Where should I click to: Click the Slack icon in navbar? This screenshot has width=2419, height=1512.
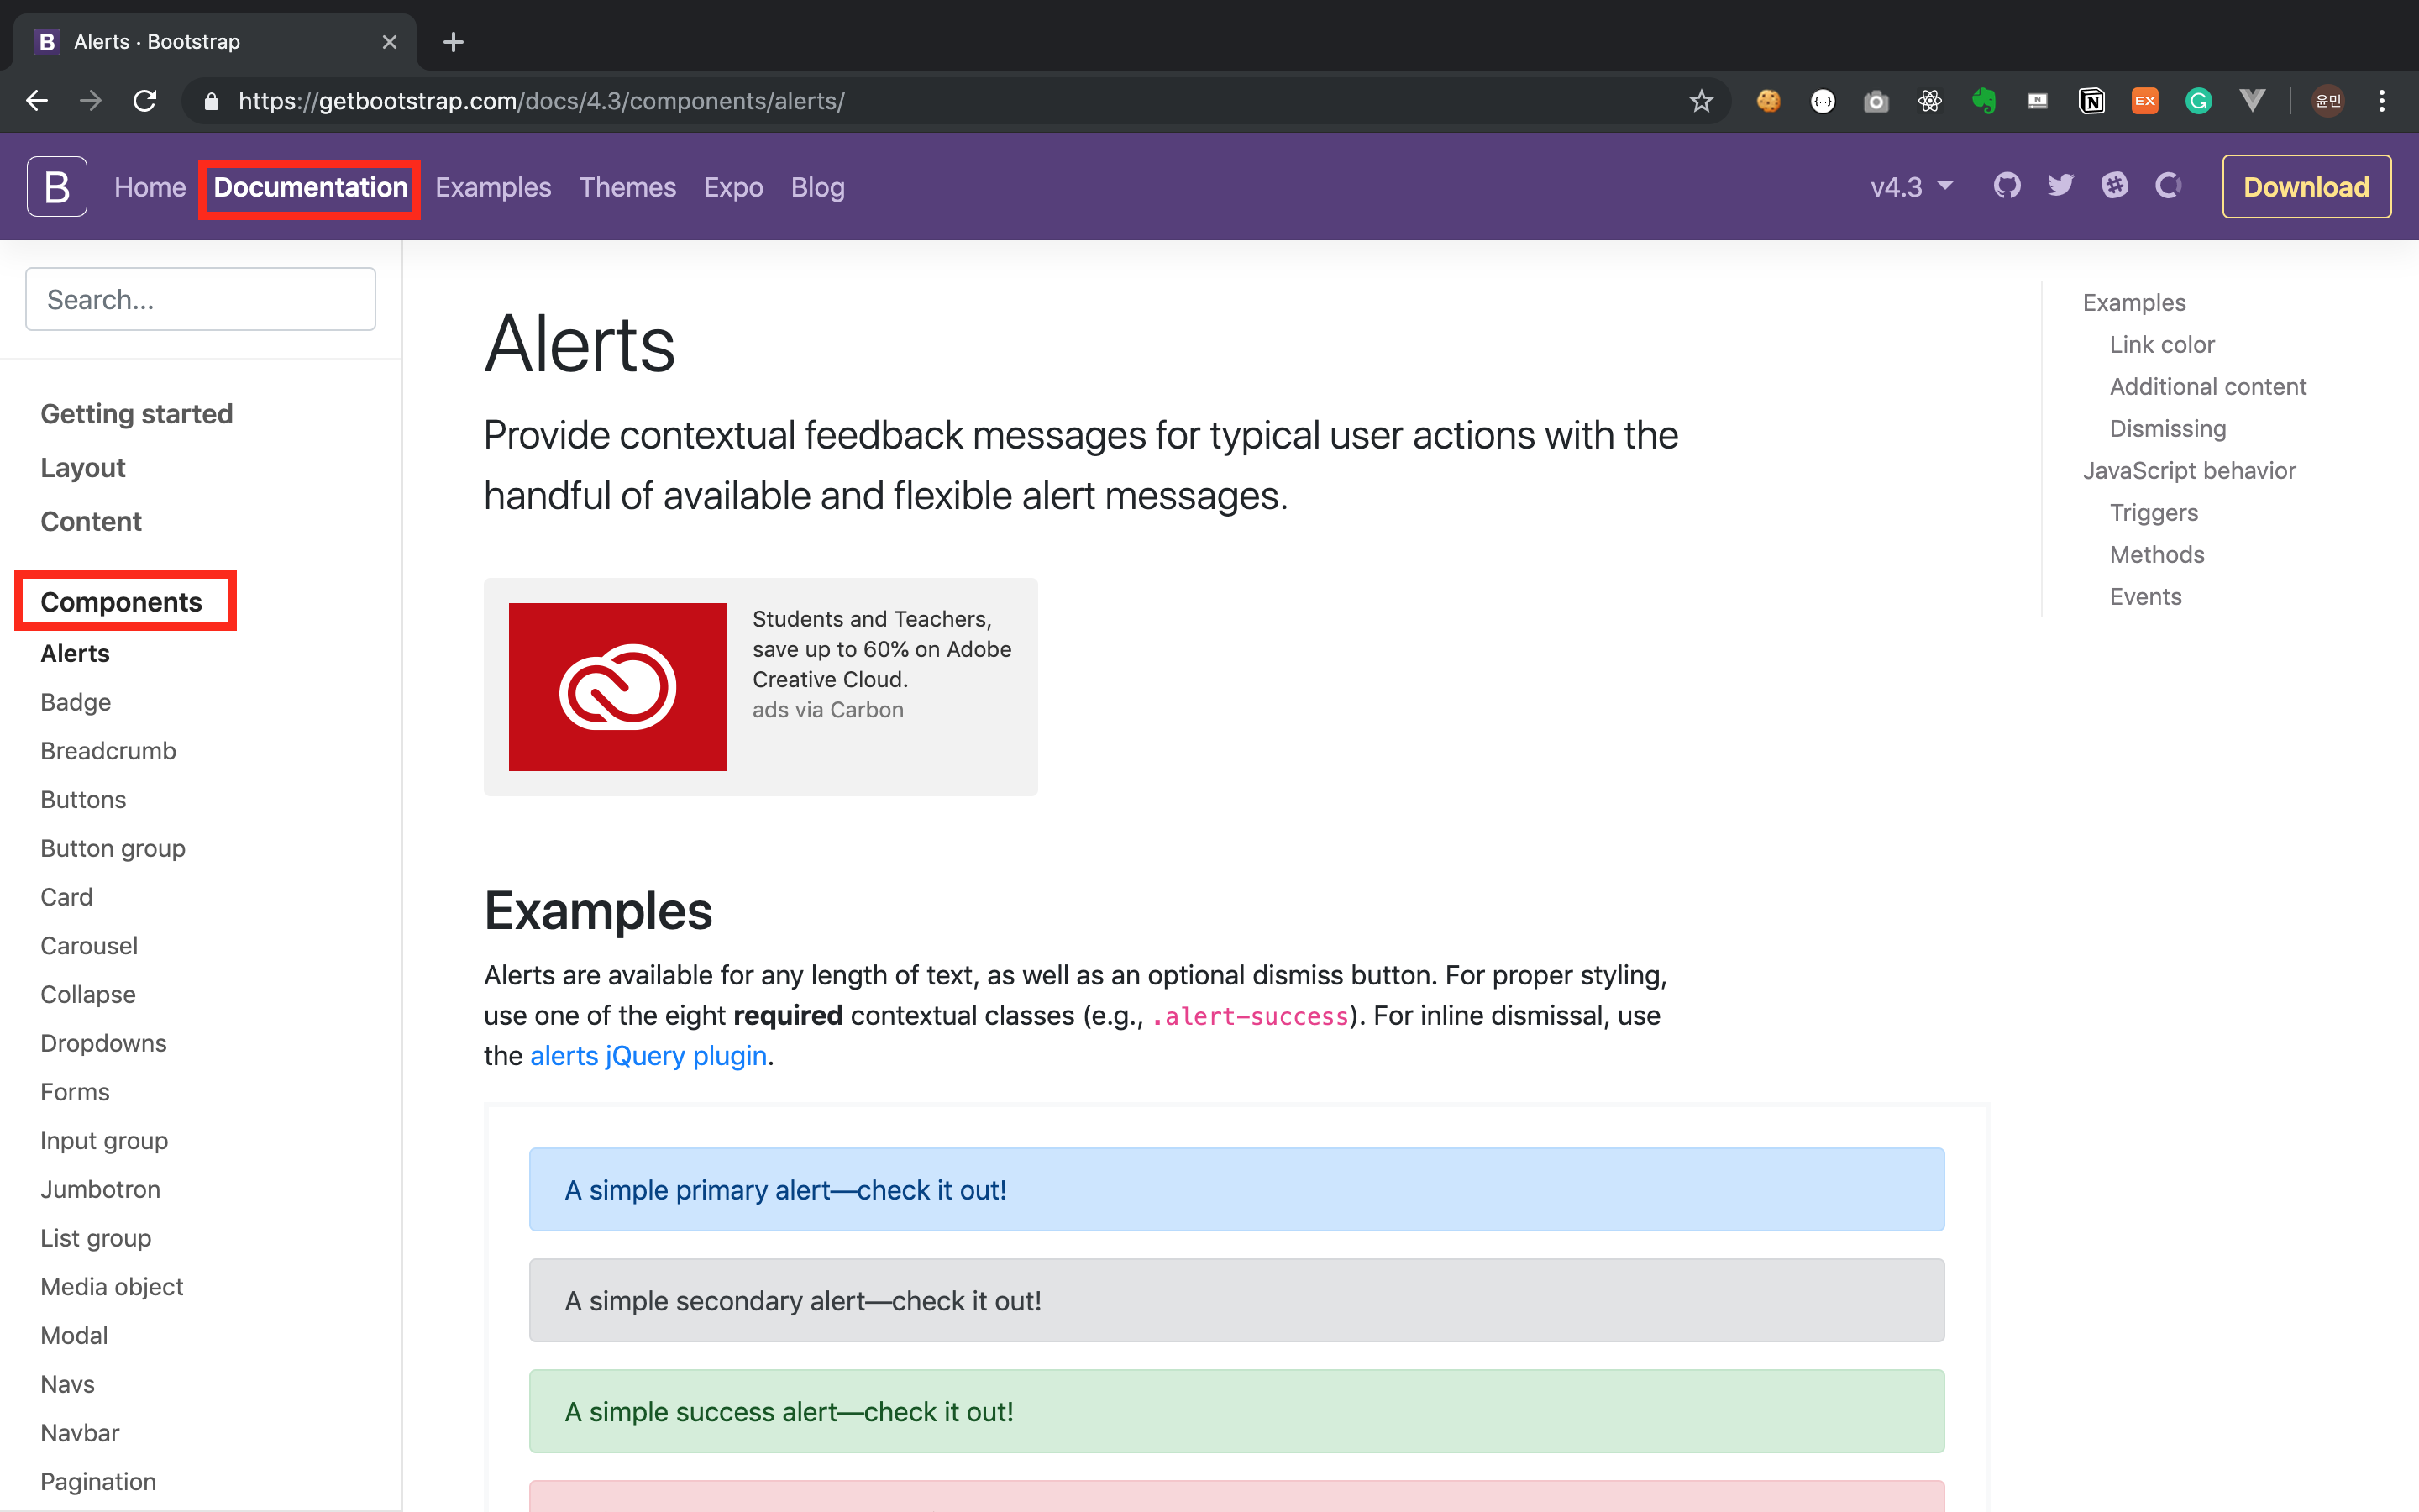pos(2114,186)
